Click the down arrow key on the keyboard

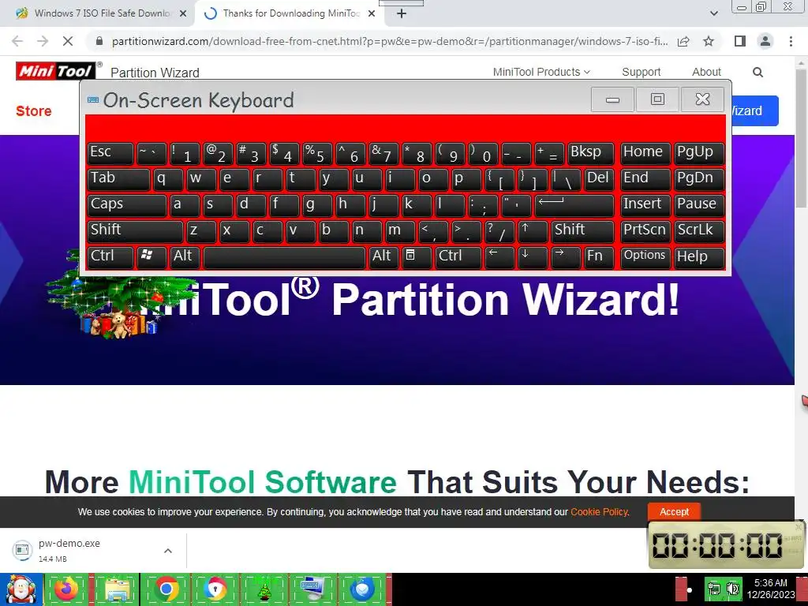pos(533,257)
